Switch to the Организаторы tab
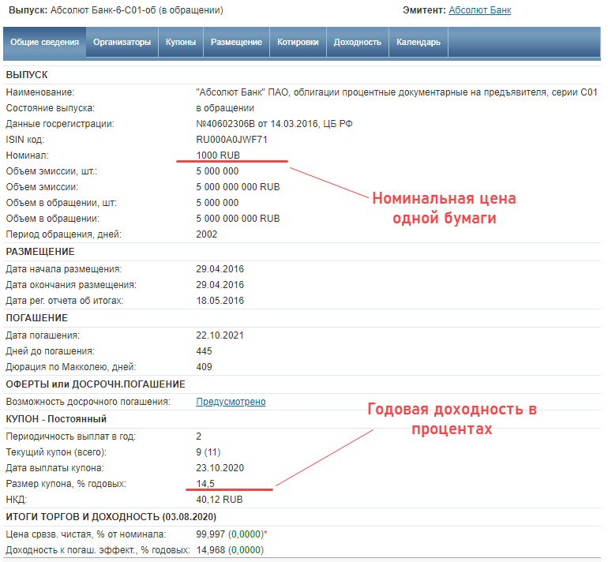The height and width of the screenshot is (562, 608). [122, 43]
